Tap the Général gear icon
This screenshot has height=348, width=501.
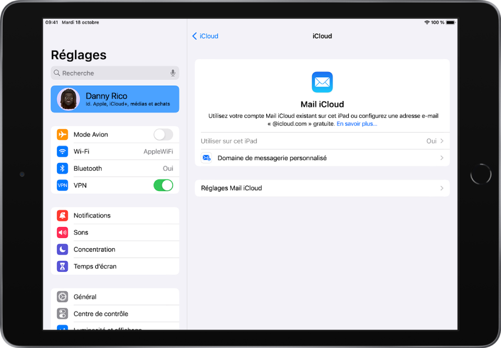coord(62,297)
